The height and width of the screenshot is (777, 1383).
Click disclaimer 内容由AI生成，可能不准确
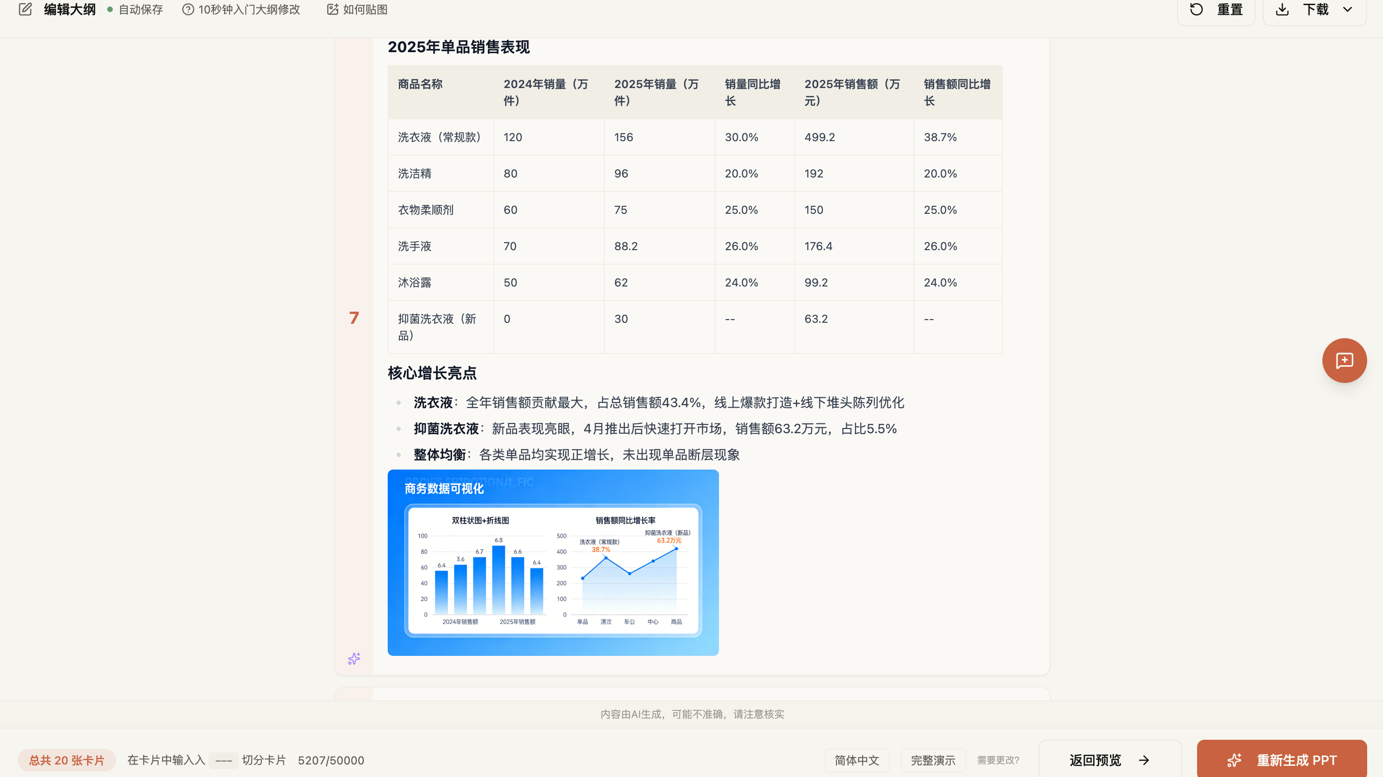pyautogui.click(x=692, y=714)
